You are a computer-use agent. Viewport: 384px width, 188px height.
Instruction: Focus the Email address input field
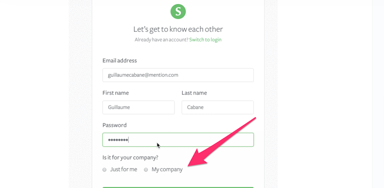(178, 75)
